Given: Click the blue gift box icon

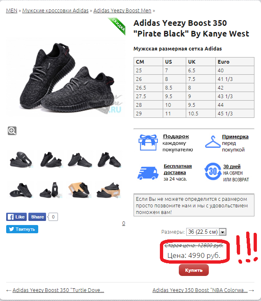Looking at the screenshot, I should pyautogui.click(x=148, y=142).
